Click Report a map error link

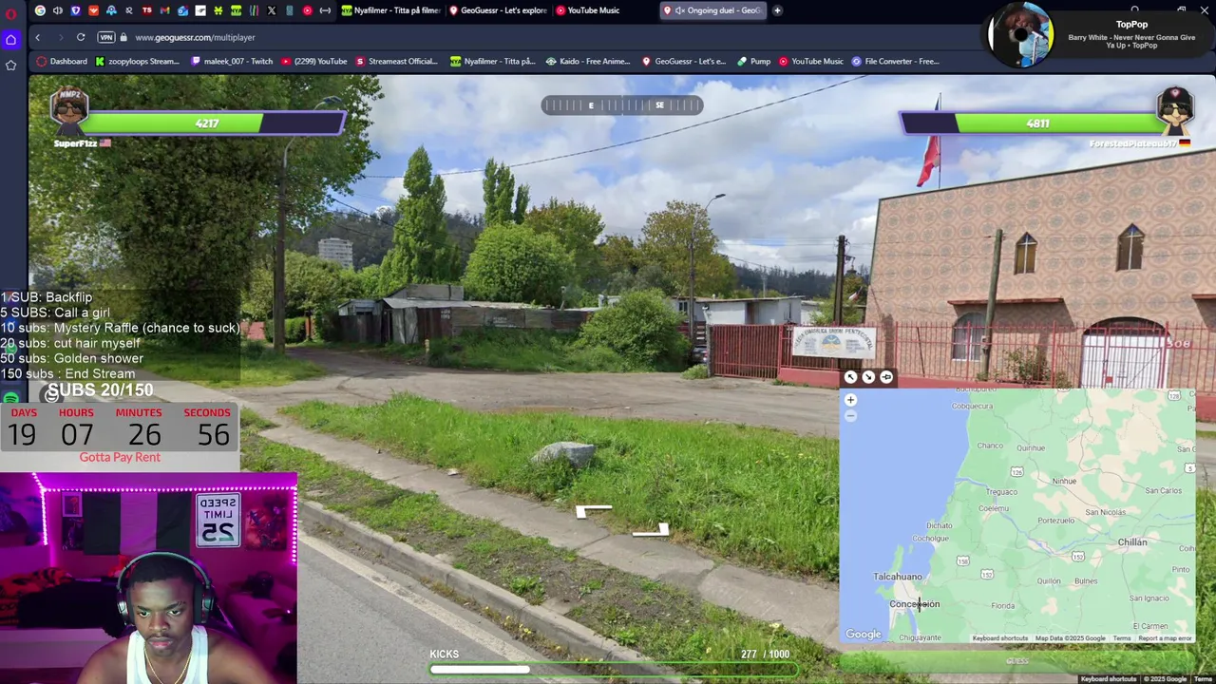pos(1165,638)
